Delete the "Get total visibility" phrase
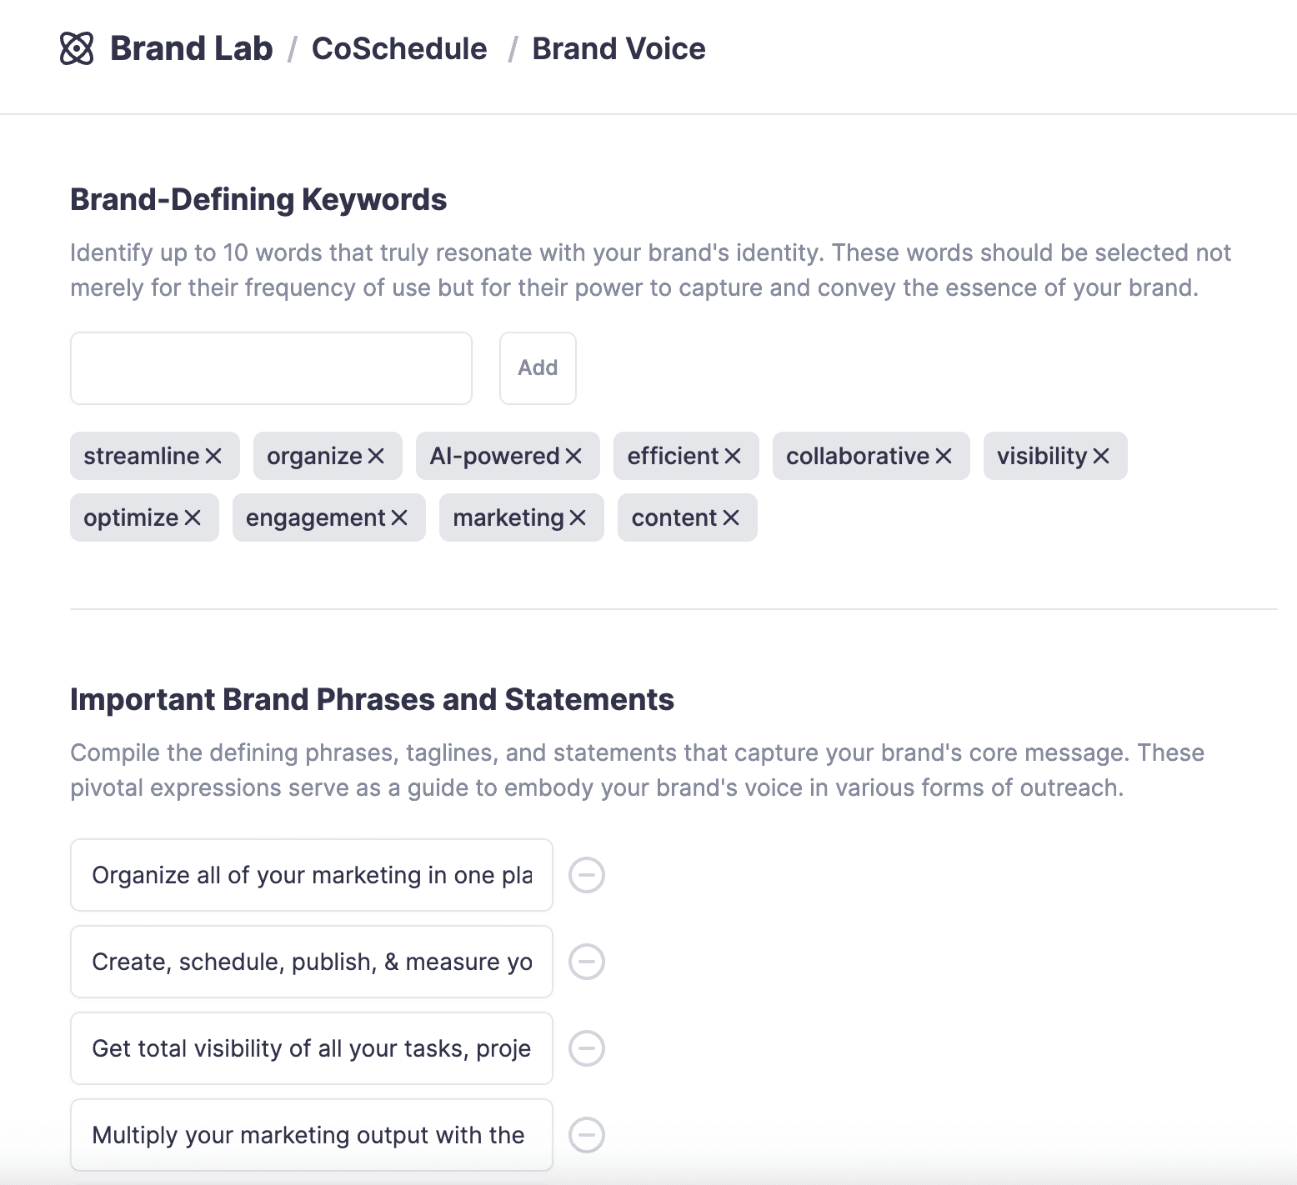 [x=587, y=1048]
